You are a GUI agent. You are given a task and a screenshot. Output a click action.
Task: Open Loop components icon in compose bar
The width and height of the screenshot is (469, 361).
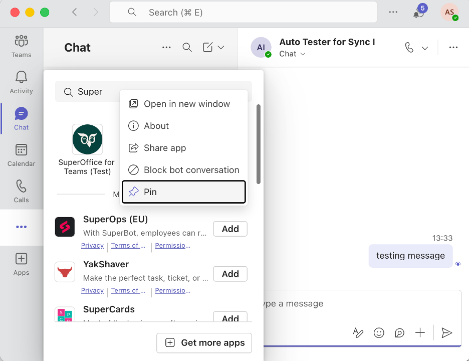(x=399, y=332)
